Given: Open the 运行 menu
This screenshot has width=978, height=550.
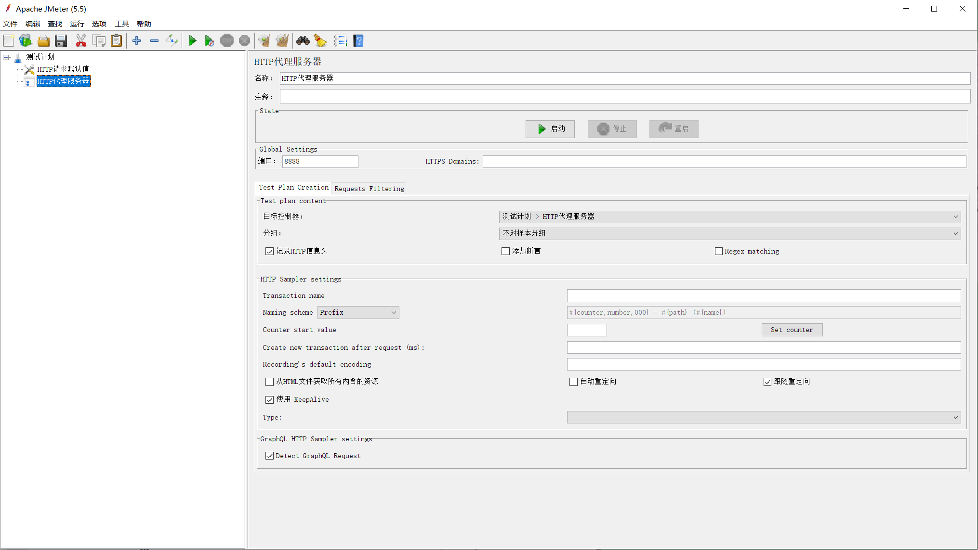Looking at the screenshot, I should [x=77, y=24].
